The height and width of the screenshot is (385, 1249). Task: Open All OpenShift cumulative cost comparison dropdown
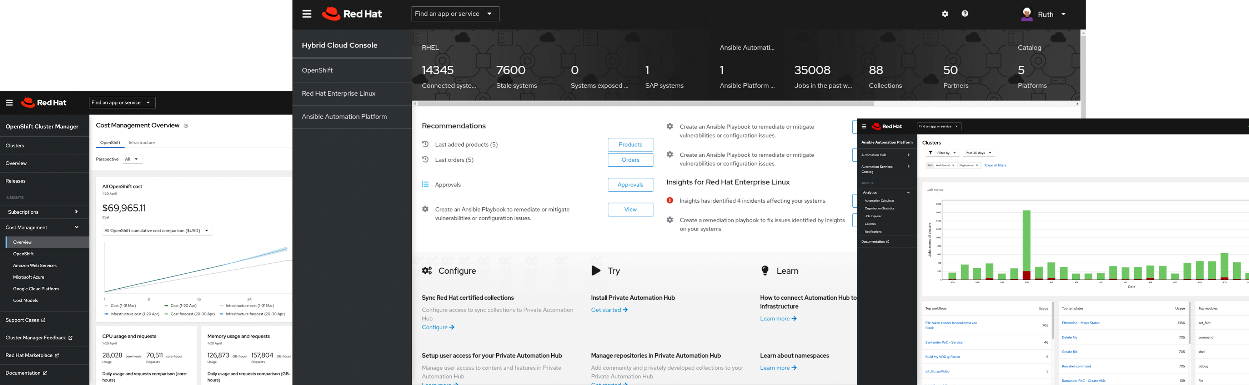157,231
